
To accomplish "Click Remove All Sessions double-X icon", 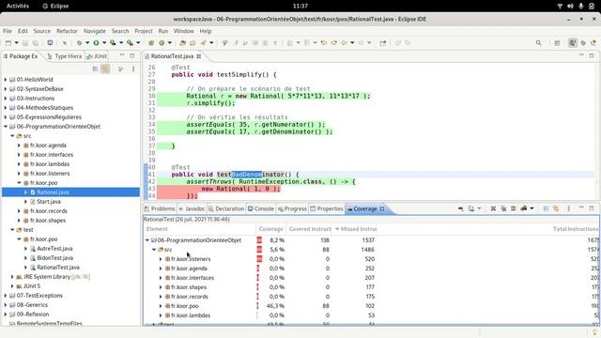I will coord(503,208).
